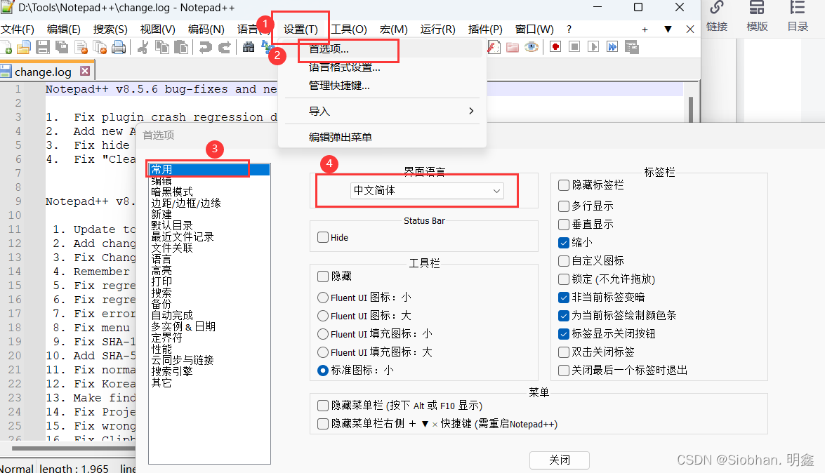The image size is (825, 473).
Task: Click the New file toolbar icon
Action: coord(6,48)
